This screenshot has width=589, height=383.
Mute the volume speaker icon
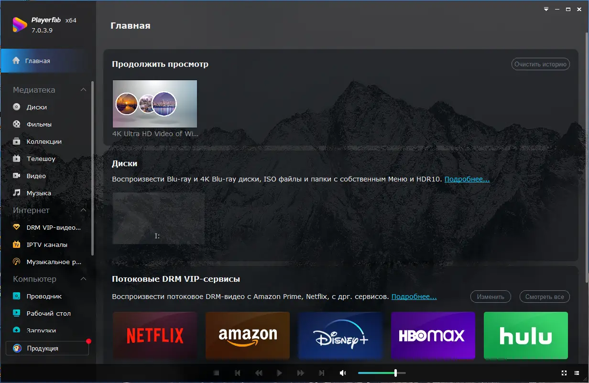coord(343,373)
